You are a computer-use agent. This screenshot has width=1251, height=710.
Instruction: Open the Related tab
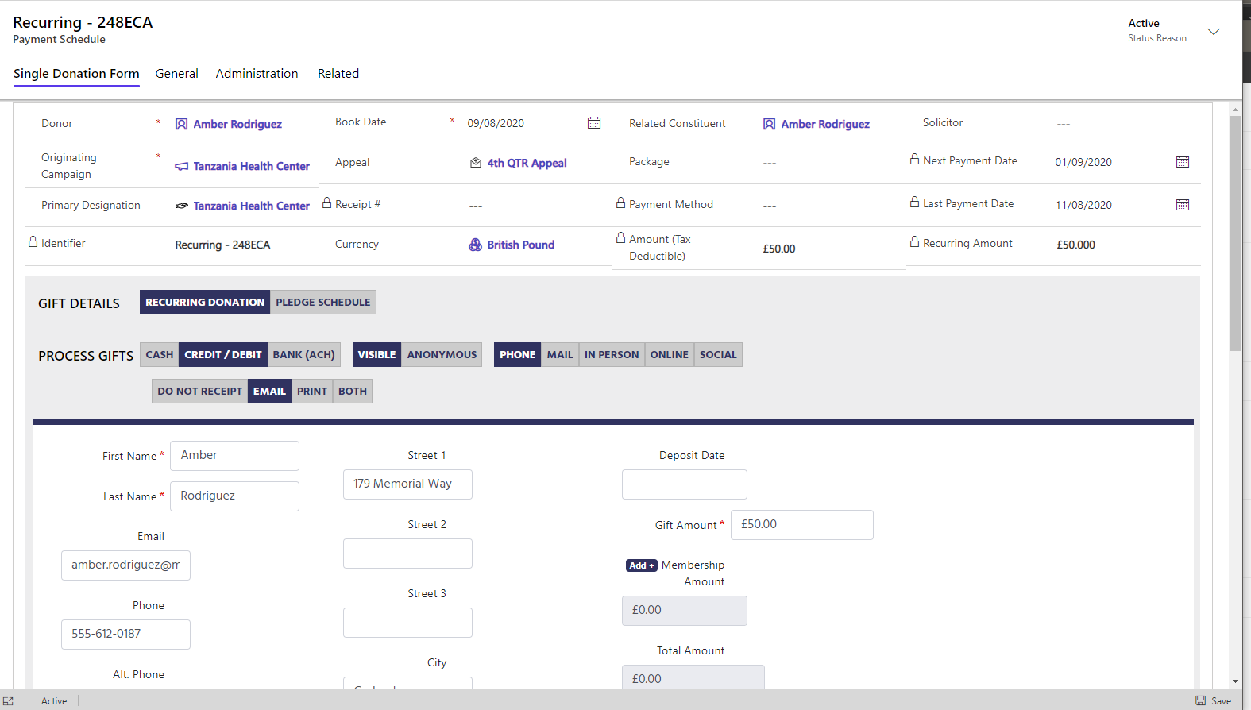click(338, 74)
